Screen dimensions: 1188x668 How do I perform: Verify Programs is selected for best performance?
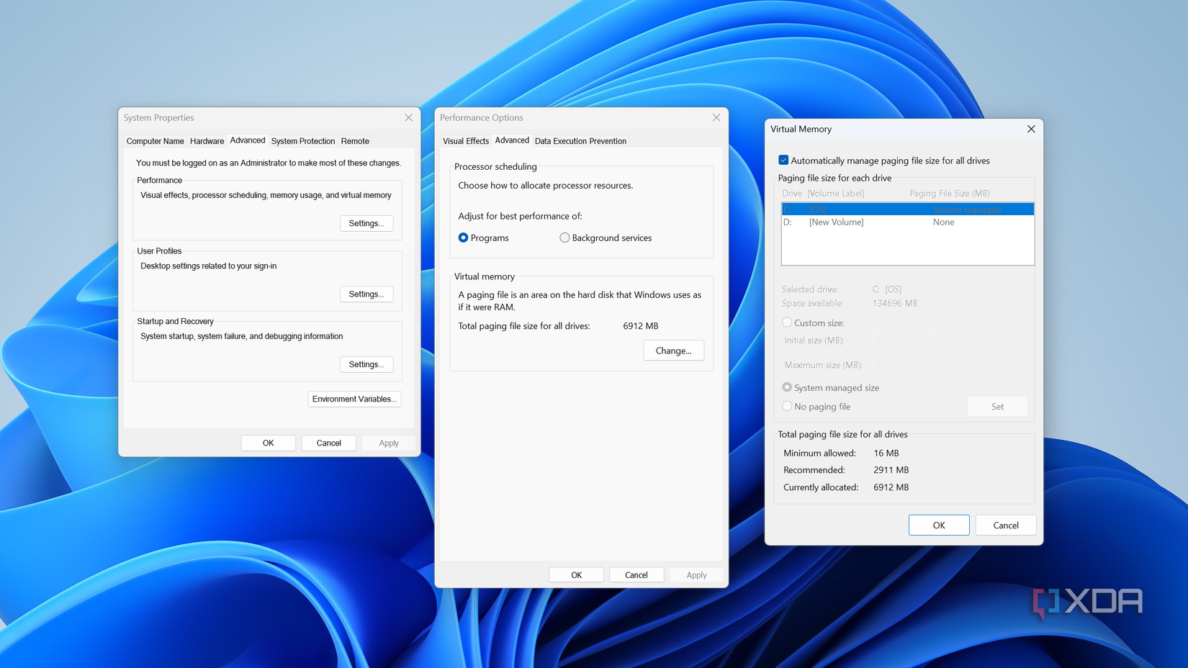click(x=463, y=238)
